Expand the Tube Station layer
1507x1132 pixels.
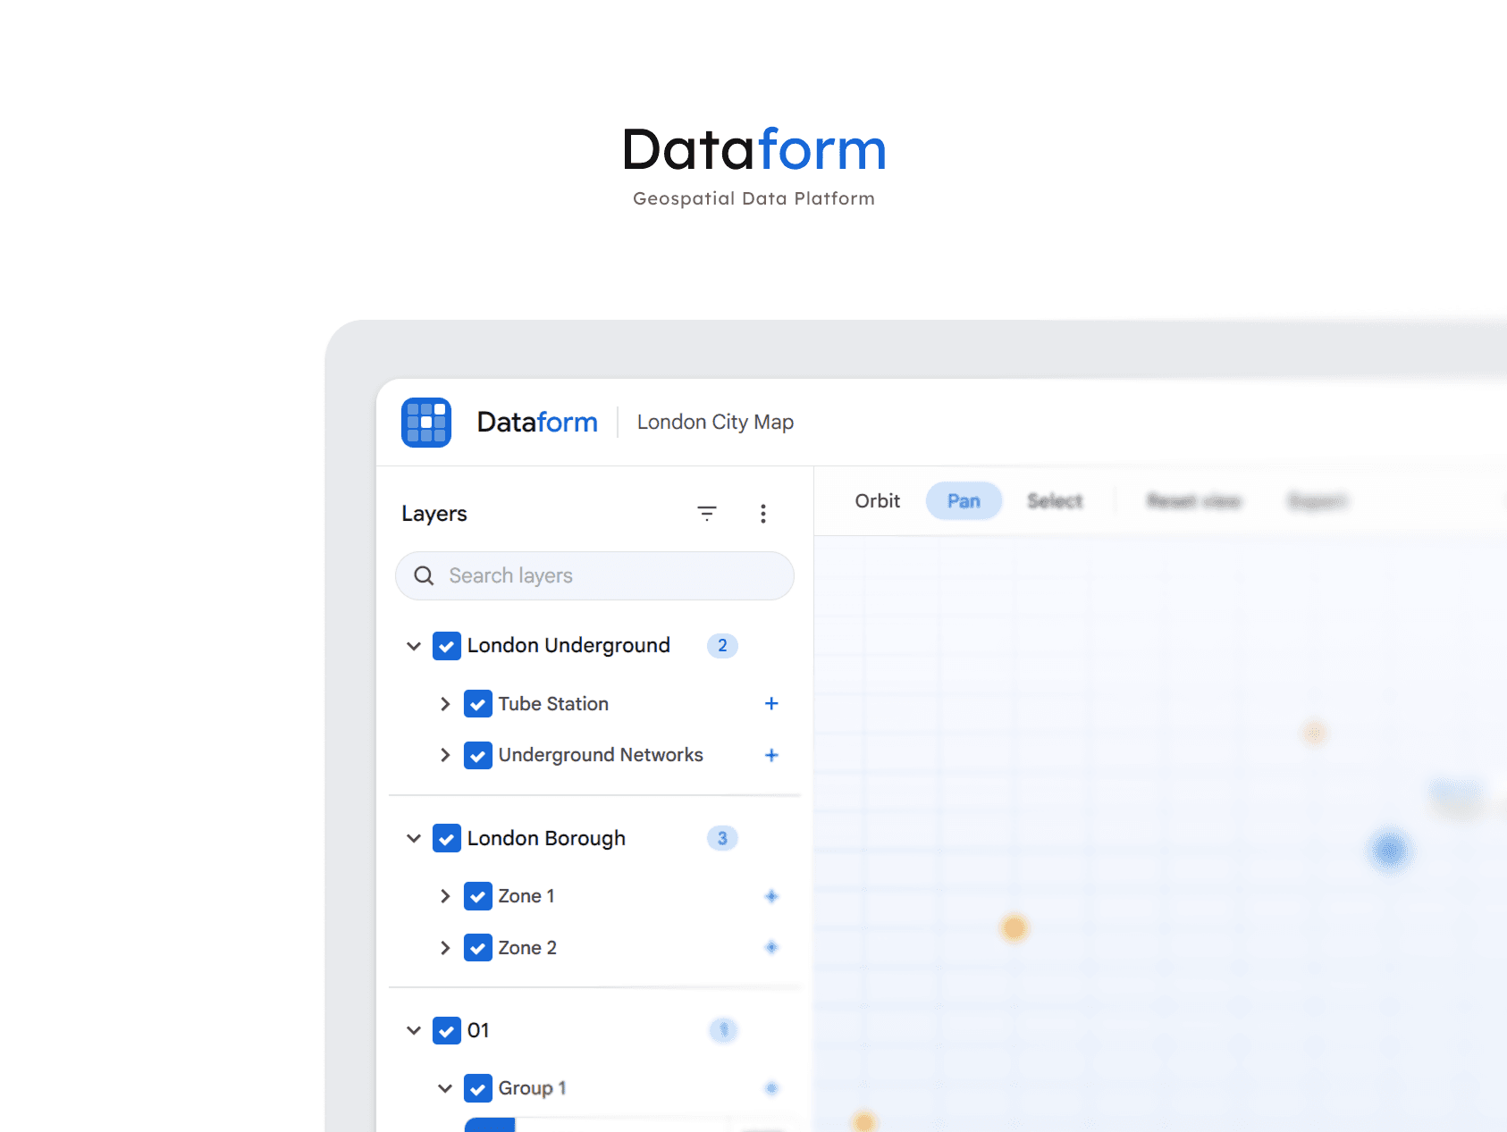tap(445, 704)
